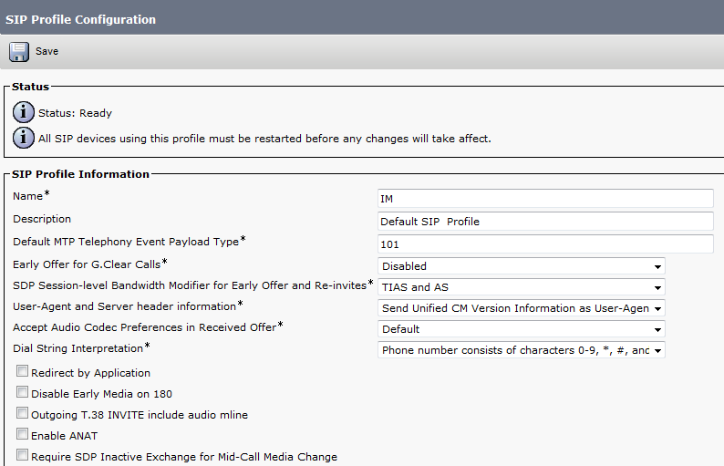Open the Early Offer for G.Clear Calls dropdown

[521, 266]
